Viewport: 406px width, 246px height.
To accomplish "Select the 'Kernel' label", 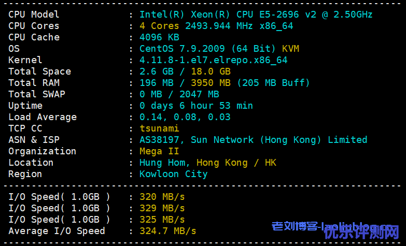I will [x=25, y=60].
